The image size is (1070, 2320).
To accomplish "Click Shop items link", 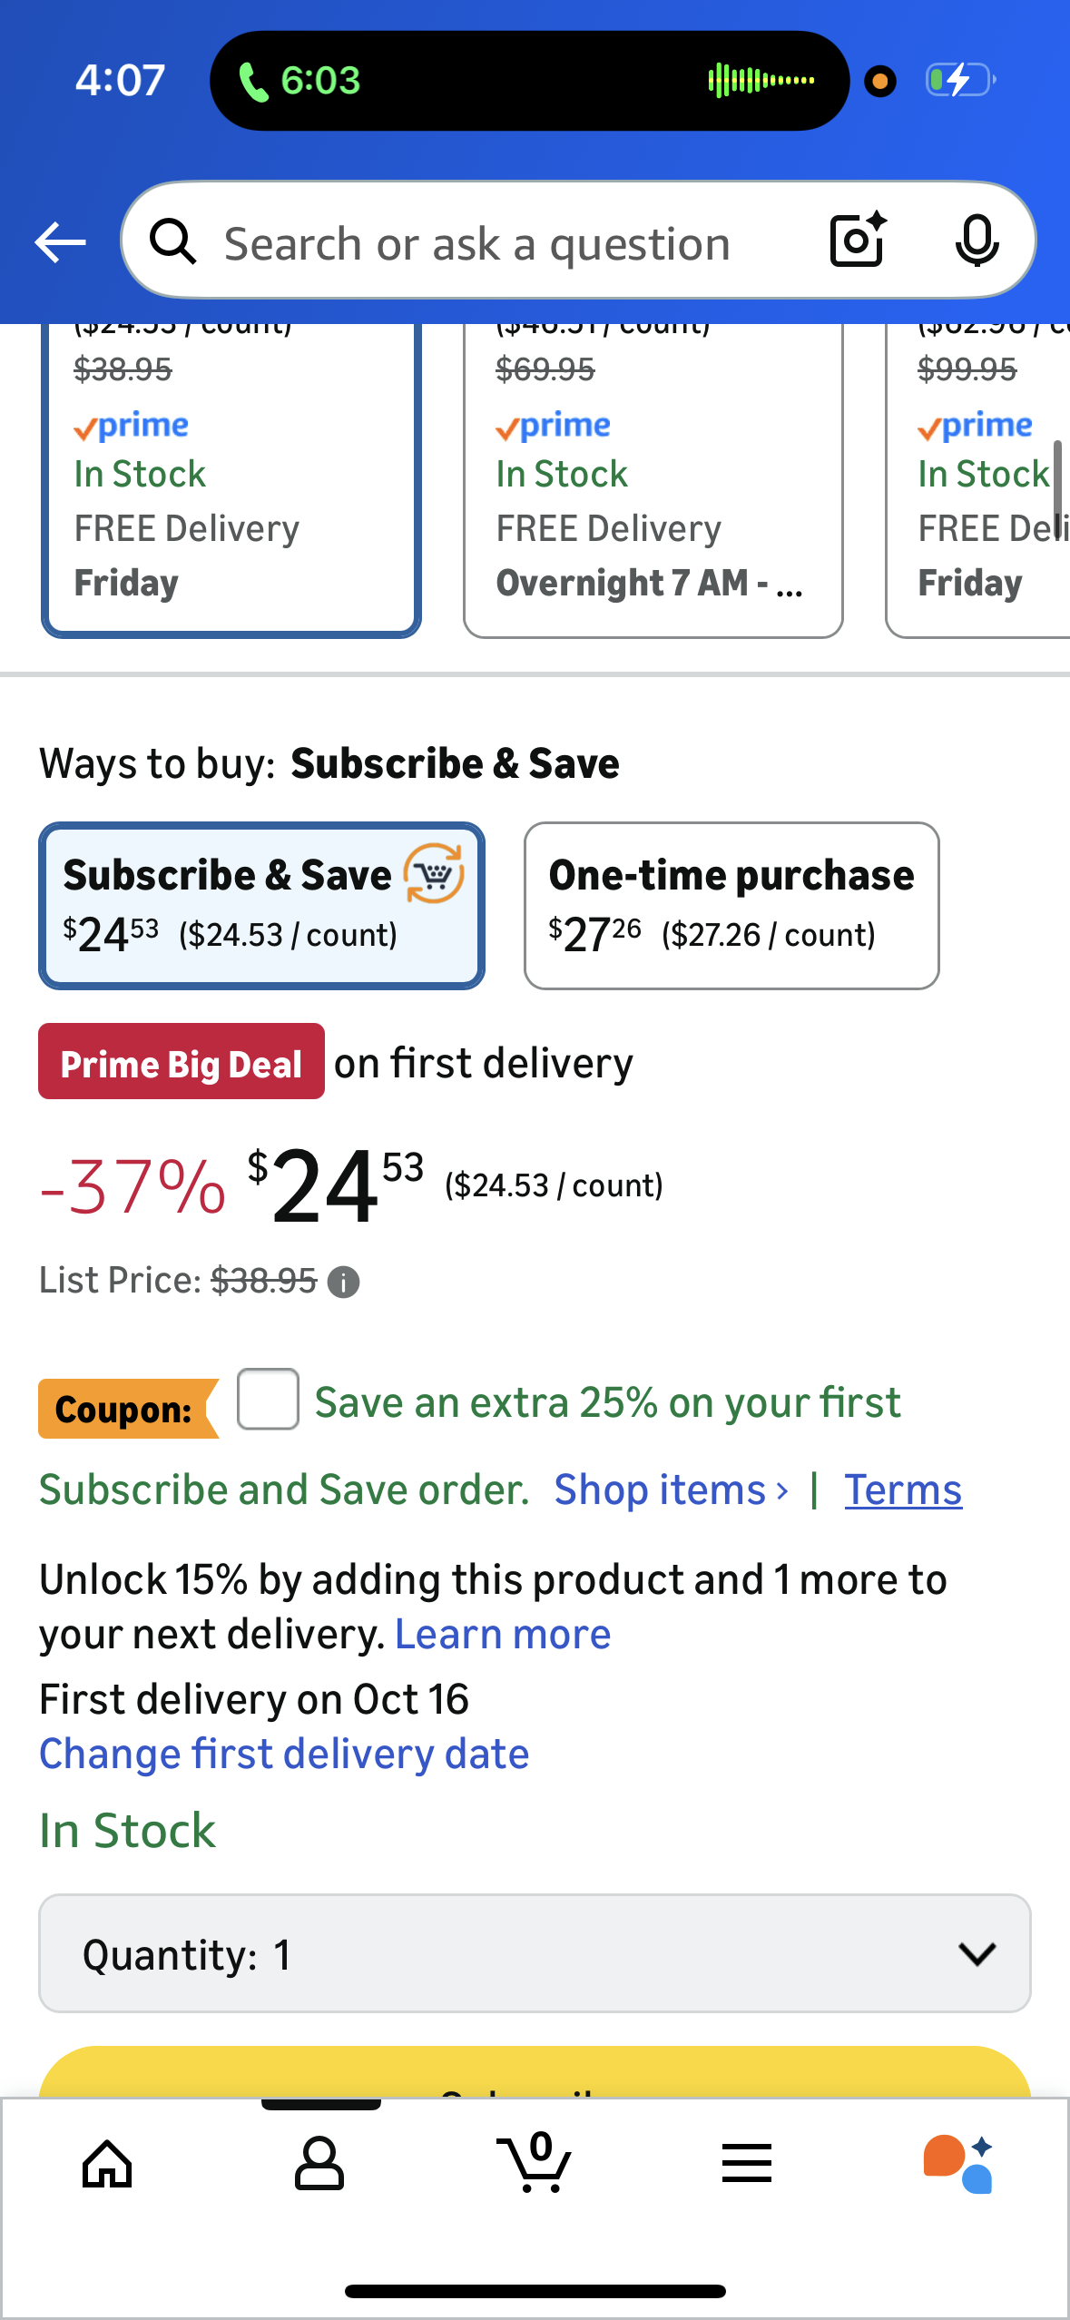I will click(x=671, y=1490).
